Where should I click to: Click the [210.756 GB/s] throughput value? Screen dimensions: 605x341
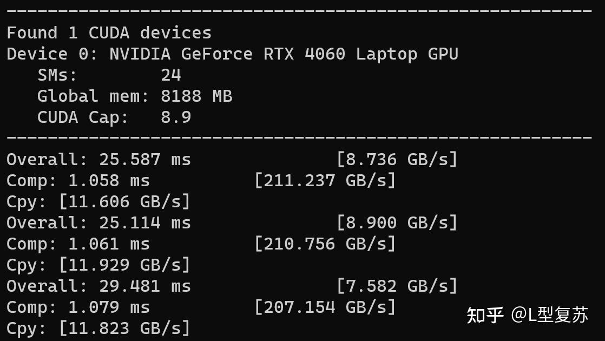(x=325, y=244)
